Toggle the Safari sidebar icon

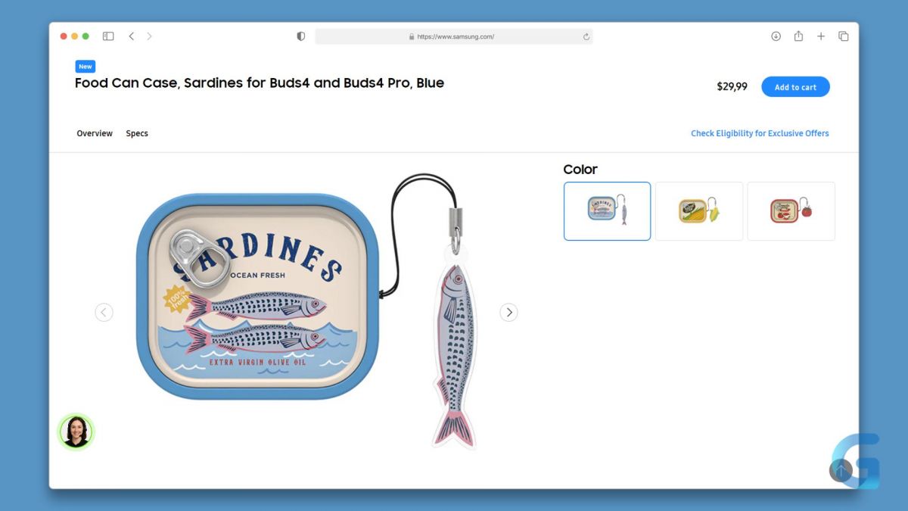[x=108, y=36]
